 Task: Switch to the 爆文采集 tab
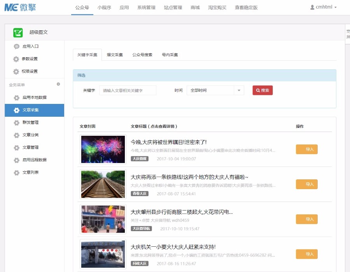point(115,55)
